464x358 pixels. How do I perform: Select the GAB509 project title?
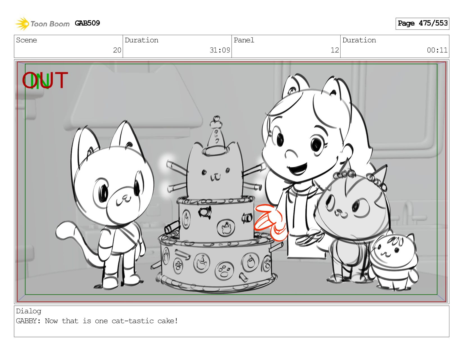pyautogui.click(x=87, y=23)
